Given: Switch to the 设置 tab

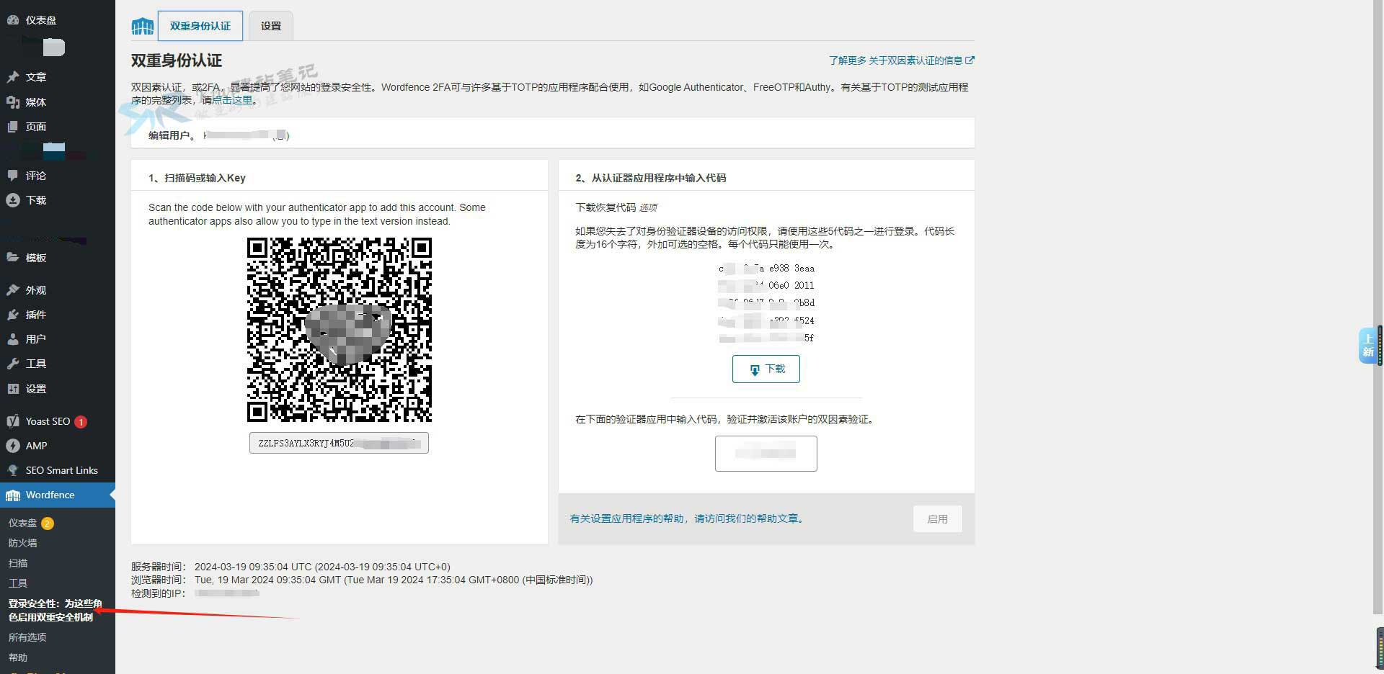Looking at the screenshot, I should click(x=271, y=26).
